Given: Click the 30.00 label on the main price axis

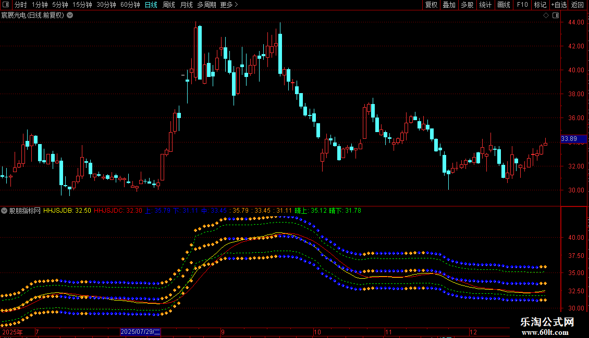Looking at the screenshot, I should (x=576, y=190).
